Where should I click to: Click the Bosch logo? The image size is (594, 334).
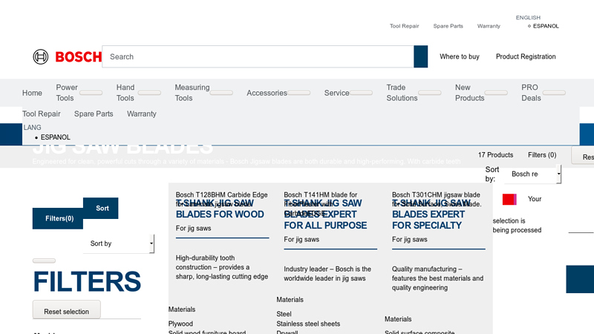[67, 56]
